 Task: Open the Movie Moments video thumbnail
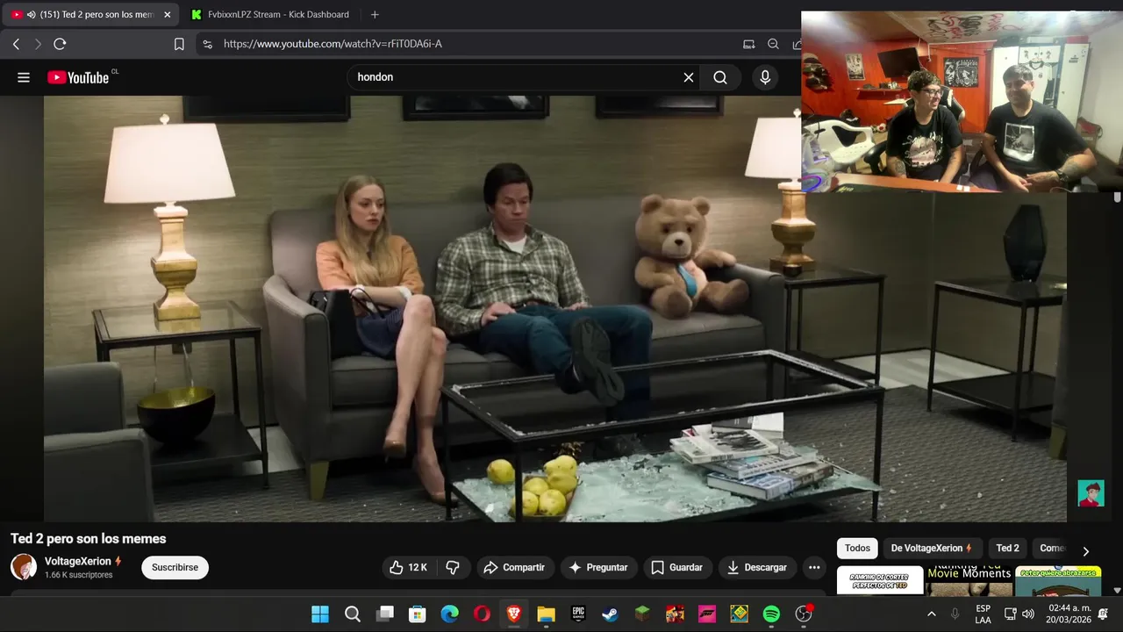969,580
